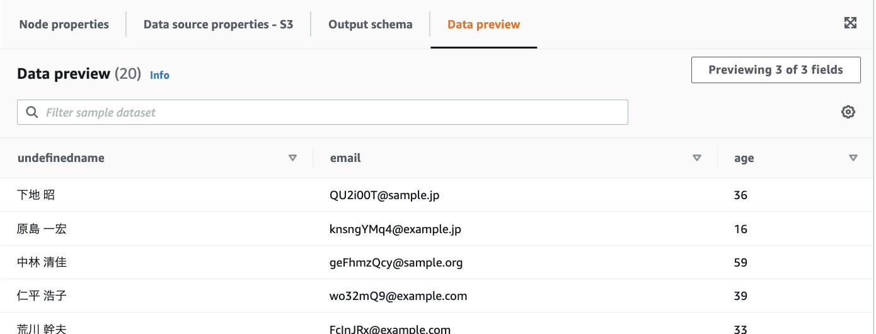This screenshot has width=876, height=334.
Task: Open age column sort dropdown
Action: point(853,158)
